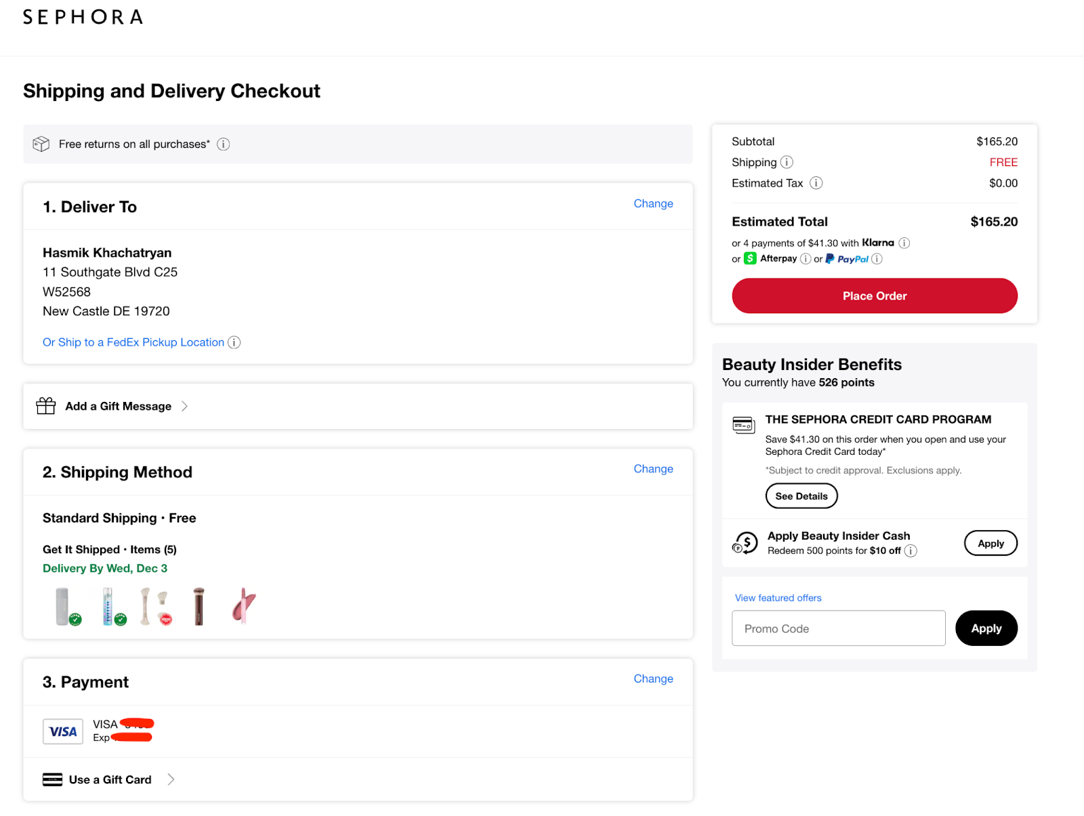Click the free returns box icon
Screen dimensions: 1084x816
41,144
